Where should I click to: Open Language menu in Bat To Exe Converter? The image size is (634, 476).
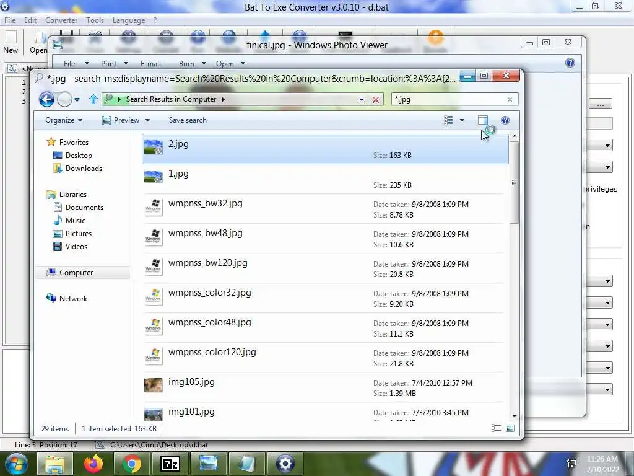click(129, 20)
